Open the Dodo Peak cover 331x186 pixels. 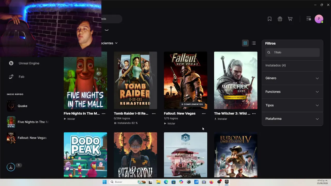pyautogui.click(x=85, y=155)
